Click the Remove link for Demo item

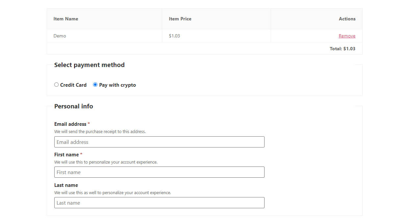347,36
